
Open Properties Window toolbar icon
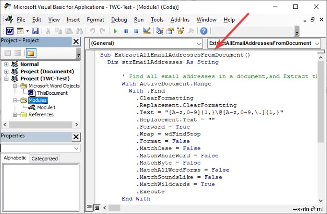click(170, 31)
